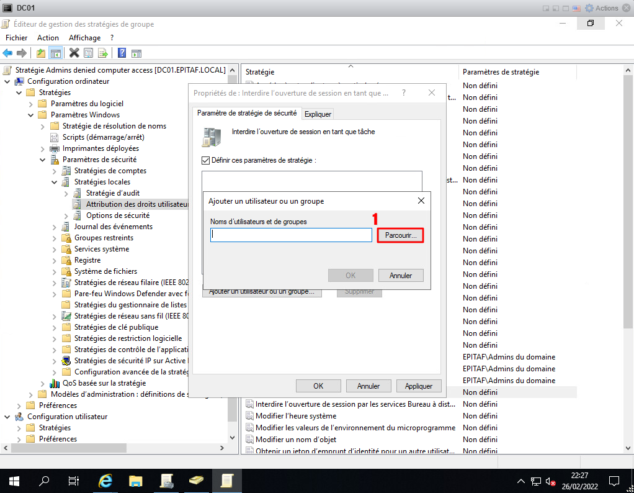Viewport: 634px width, 493px height.
Task: Click the blue Help question mark icon
Action: 122,53
